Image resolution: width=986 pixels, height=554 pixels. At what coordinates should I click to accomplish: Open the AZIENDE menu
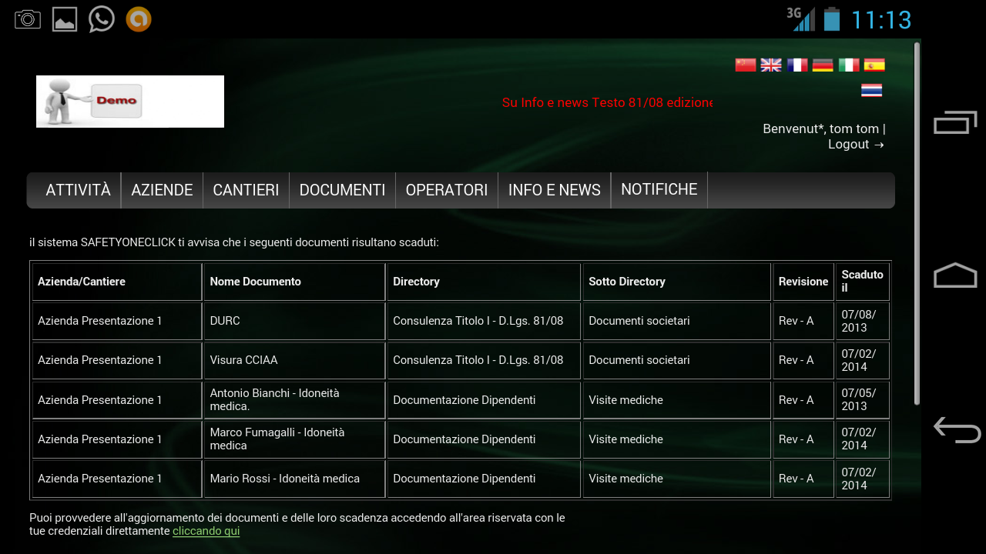pos(162,190)
